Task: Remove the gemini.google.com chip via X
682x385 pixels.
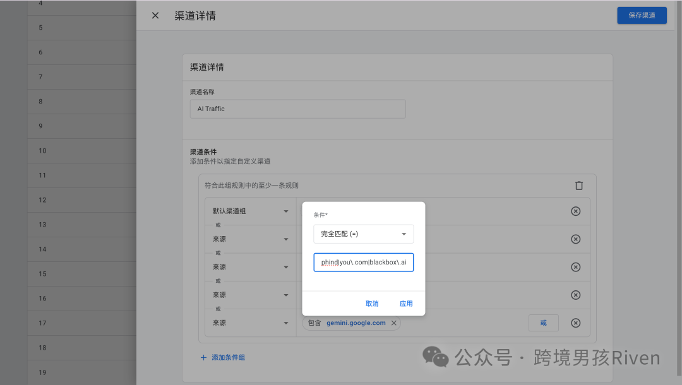Action: pos(393,323)
